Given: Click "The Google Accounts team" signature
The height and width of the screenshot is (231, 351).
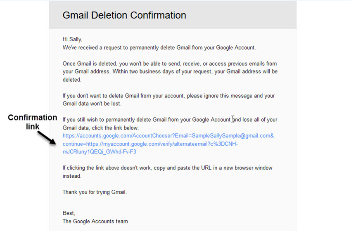Looking at the screenshot, I should [95, 221].
